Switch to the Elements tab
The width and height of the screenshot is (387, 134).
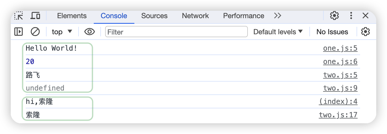point(72,16)
